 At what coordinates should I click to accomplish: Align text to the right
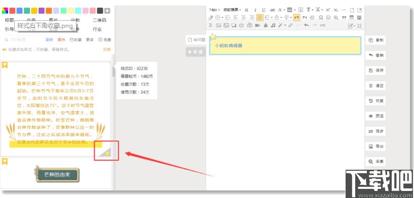252,18
